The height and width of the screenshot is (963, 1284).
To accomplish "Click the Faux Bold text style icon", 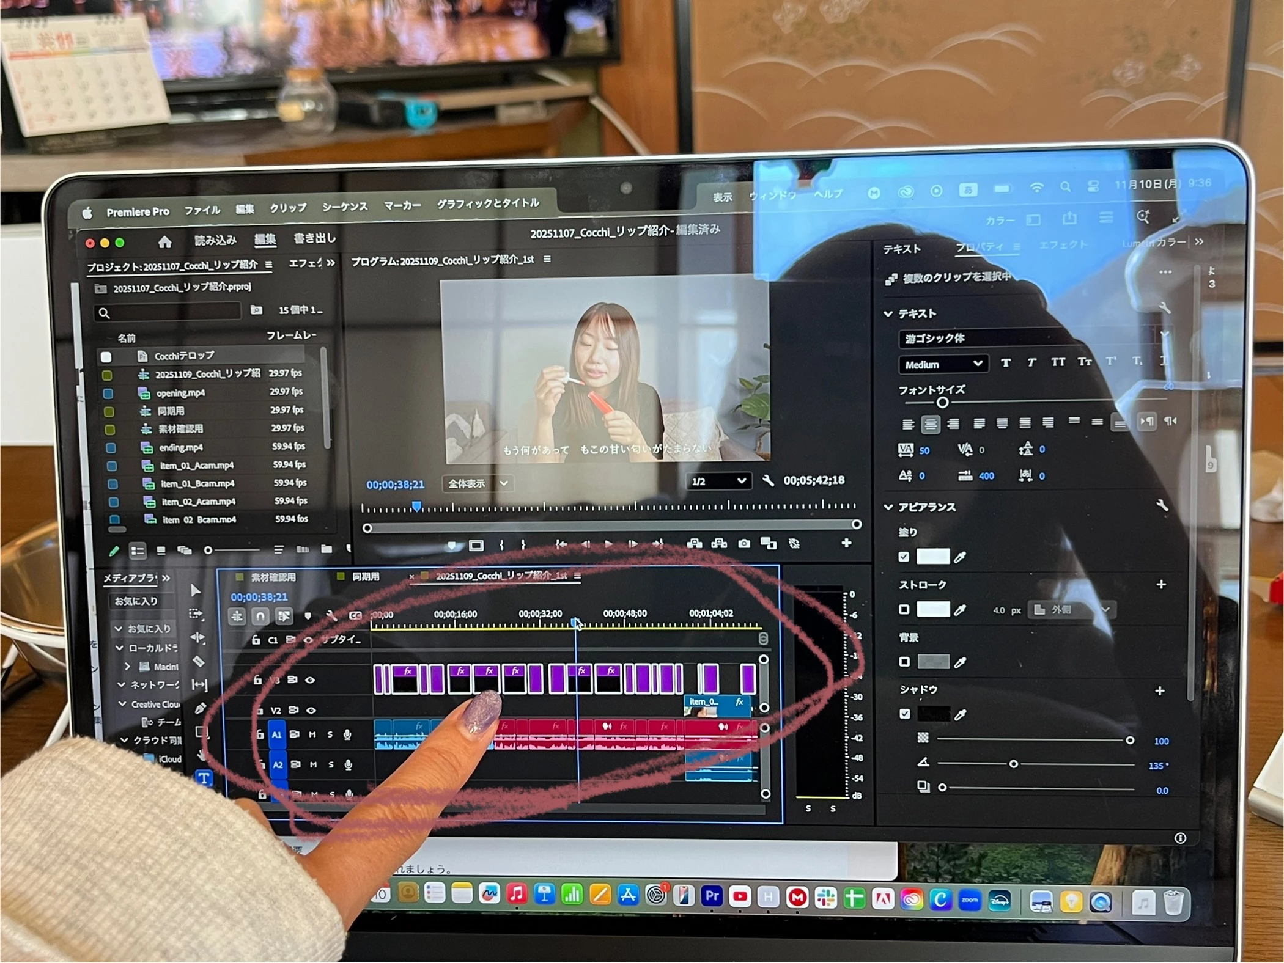I will tap(1006, 363).
